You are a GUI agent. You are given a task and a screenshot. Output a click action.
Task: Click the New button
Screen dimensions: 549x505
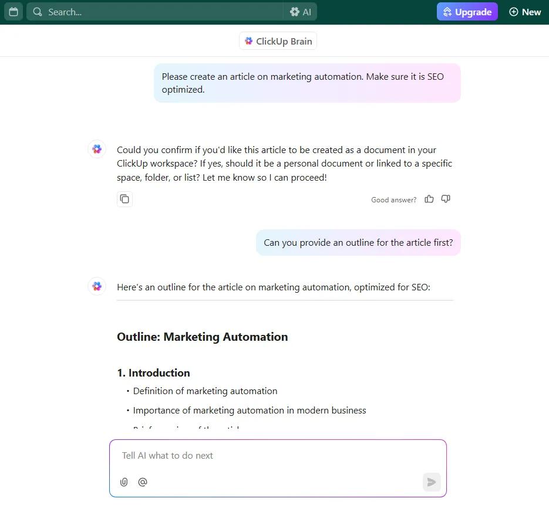[x=525, y=12]
